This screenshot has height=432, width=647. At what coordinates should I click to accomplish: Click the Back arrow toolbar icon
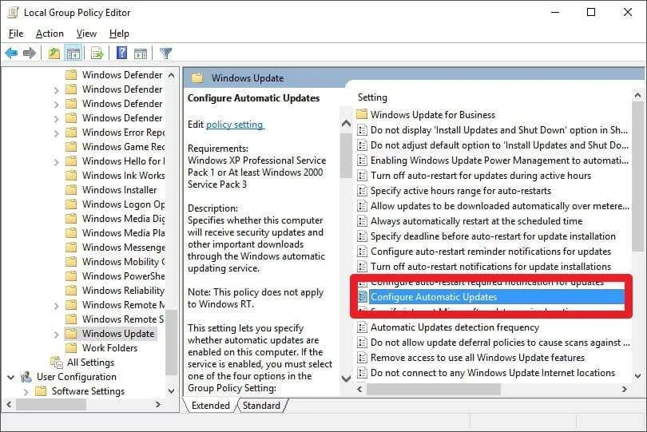[x=11, y=53]
